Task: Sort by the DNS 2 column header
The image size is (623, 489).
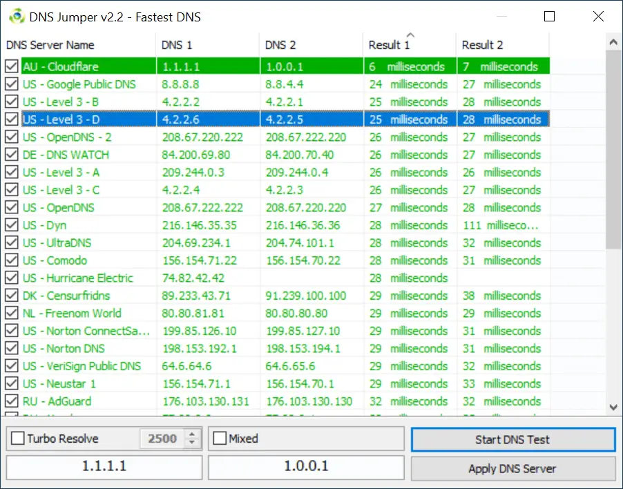Action: [x=311, y=45]
